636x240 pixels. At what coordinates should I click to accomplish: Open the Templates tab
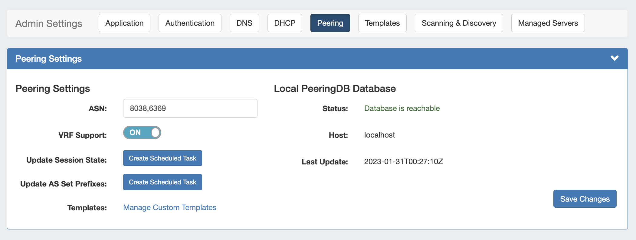(x=382, y=23)
